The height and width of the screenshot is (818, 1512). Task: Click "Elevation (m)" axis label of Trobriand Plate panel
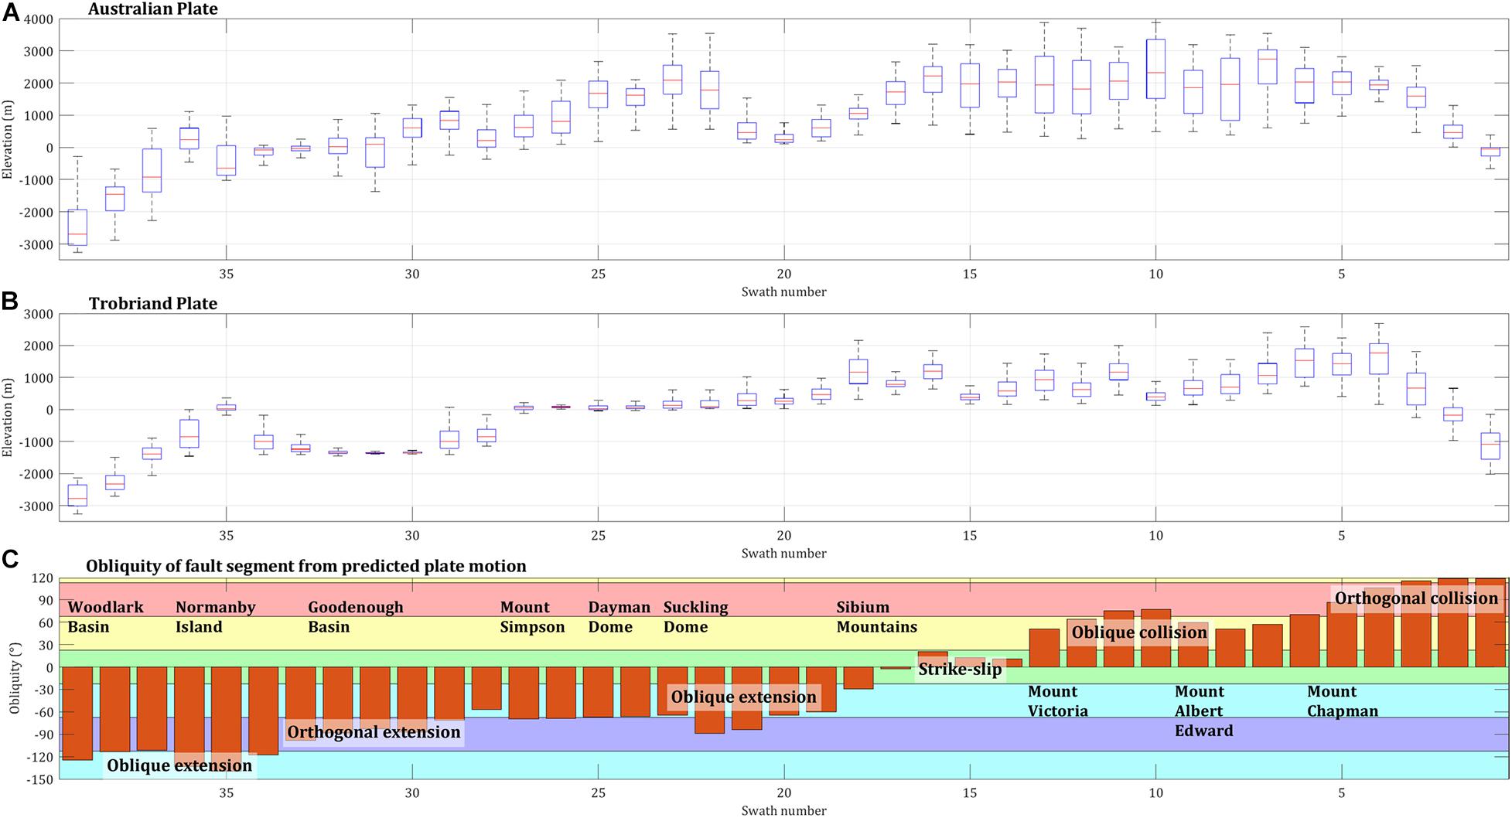click(x=8, y=418)
